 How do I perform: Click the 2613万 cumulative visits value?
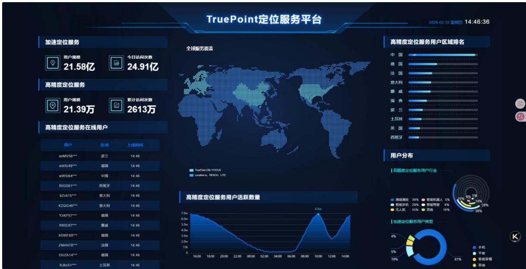[142, 109]
